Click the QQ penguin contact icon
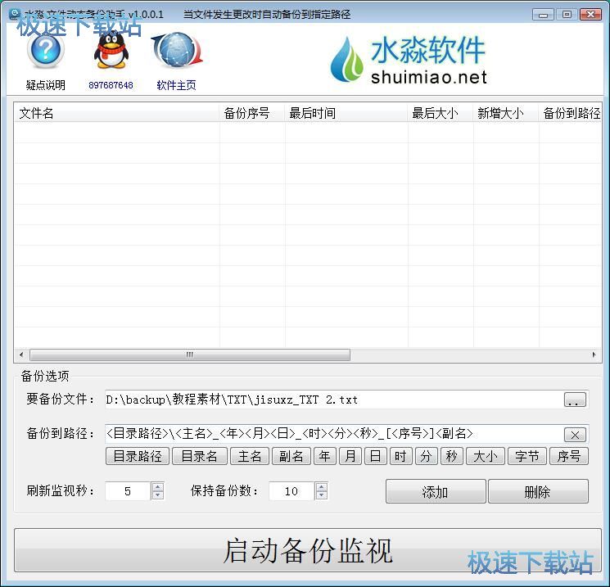Screen dimensions: 610x587 111,51
